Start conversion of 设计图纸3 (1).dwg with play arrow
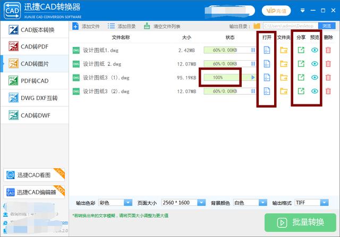This screenshot has height=237, width=340. pos(253,77)
